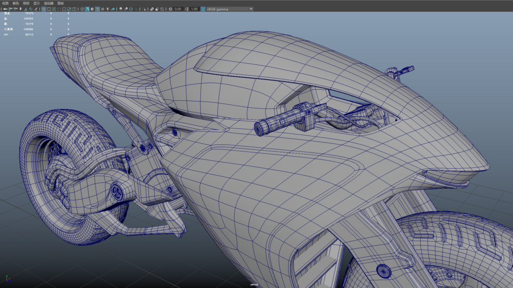Toggle the Field Chart overlay
The height and width of the screenshot is (288, 513).
click(x=64, y=9)
